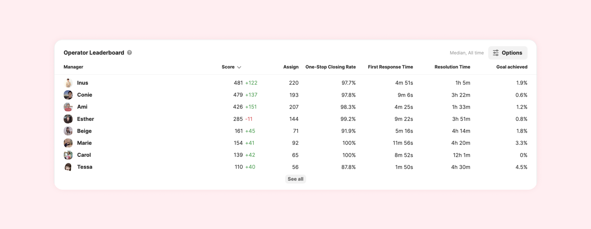Viewport: 591px width, 229px height.
Task: Select Ami's avatar image
Action: (68, 107)
